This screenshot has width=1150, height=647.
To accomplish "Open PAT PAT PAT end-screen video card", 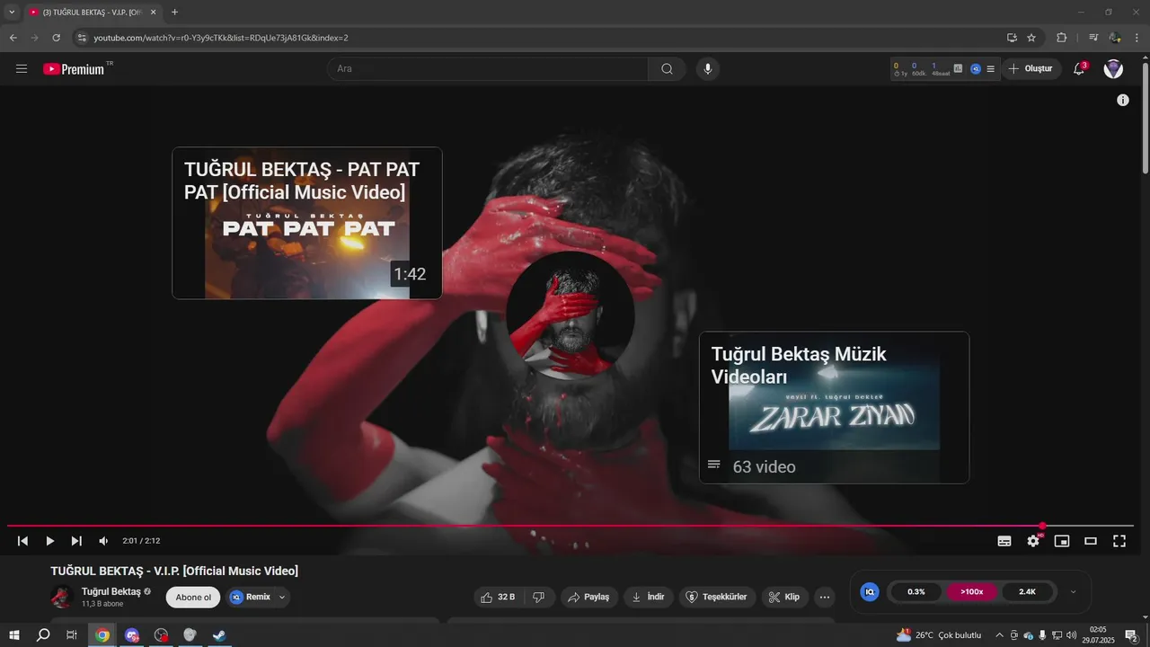I will click(307, 223).
